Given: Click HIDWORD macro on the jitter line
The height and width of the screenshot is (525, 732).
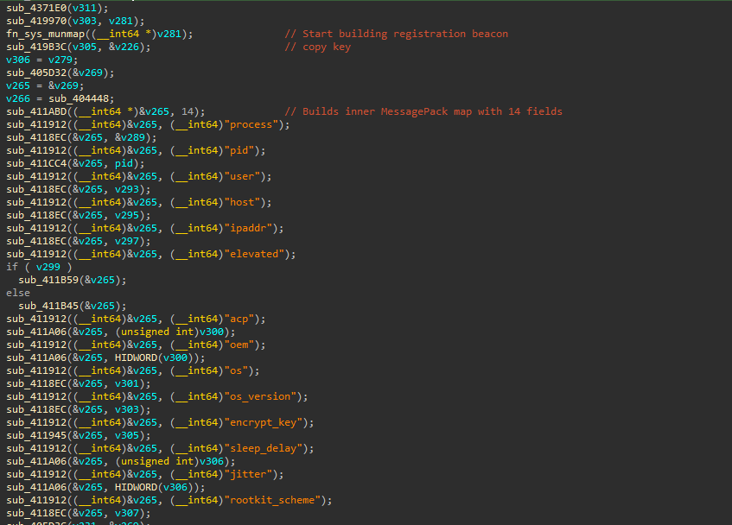Looking at the screenshot, I should tap(136, 487).
